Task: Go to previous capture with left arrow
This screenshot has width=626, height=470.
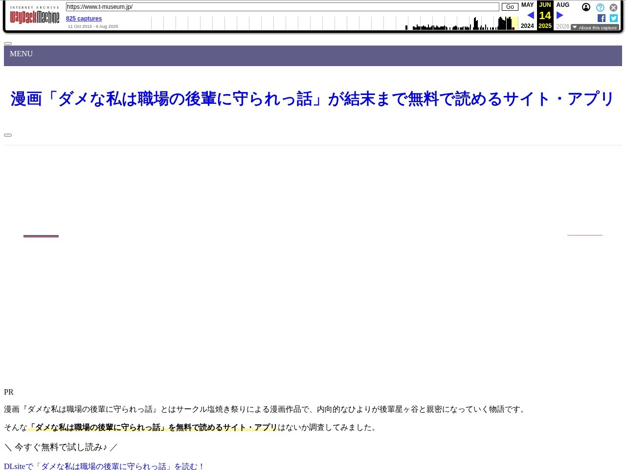Action: pyautogui.click(x=531, y=16)
